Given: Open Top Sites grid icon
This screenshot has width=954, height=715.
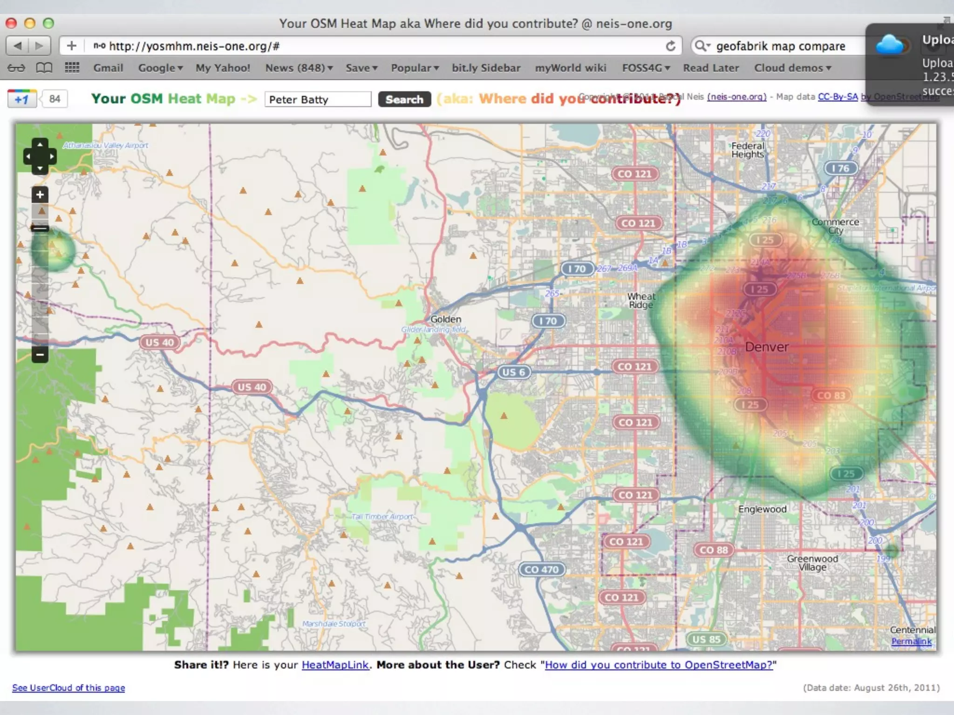Looking at the screenshot, I should click(x=72, y=68).
